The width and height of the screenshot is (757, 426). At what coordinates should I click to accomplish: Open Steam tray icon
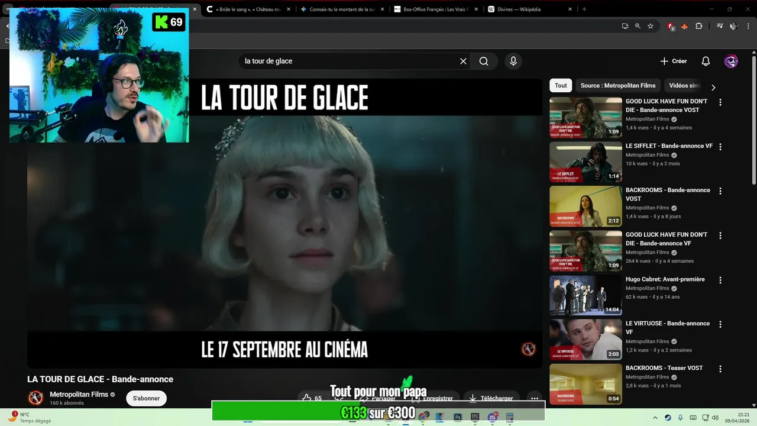coord(668,418)
